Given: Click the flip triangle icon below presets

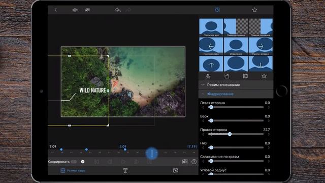Looking at the screenshot, I should click(208, 76).
